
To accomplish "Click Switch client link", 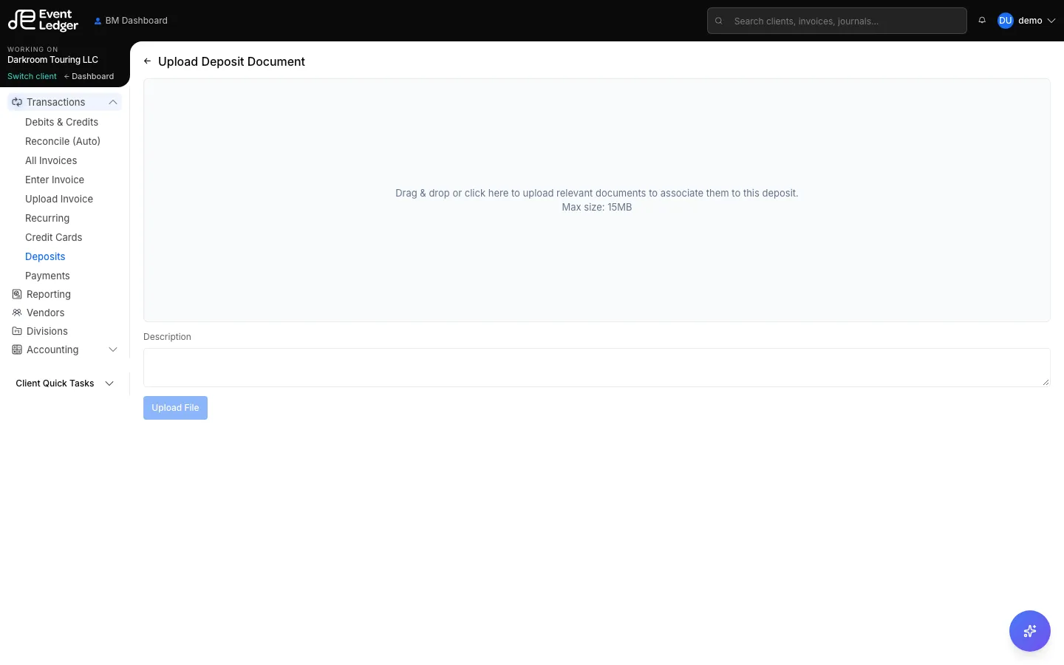I will 32,76.
